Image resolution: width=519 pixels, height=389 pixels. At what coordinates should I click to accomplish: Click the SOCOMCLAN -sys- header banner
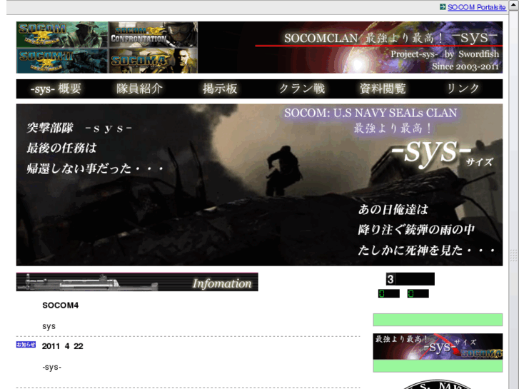pos(351,47)
